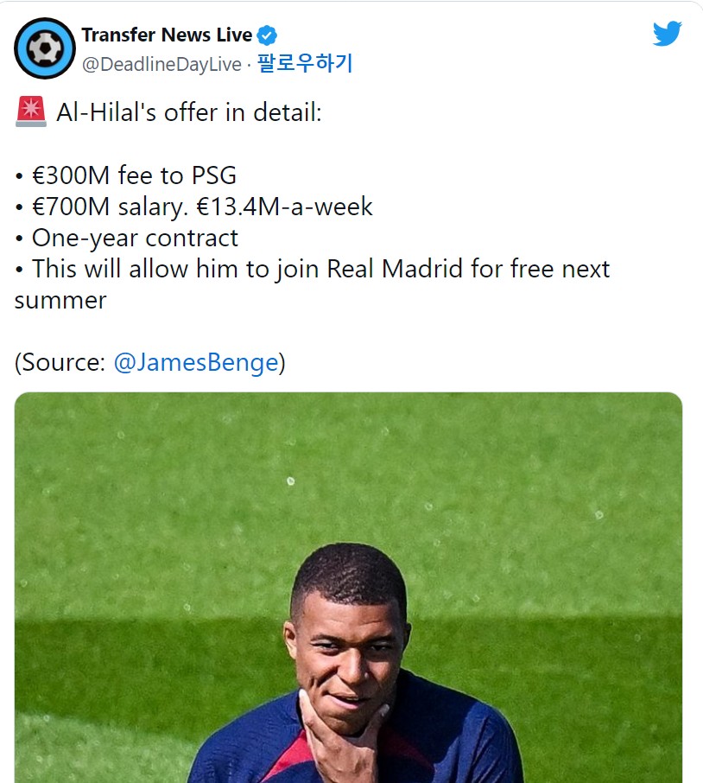This screenshot has height=783, width=703.
Task: Follow the account via 팔로우하기
Action: point(305,63)
